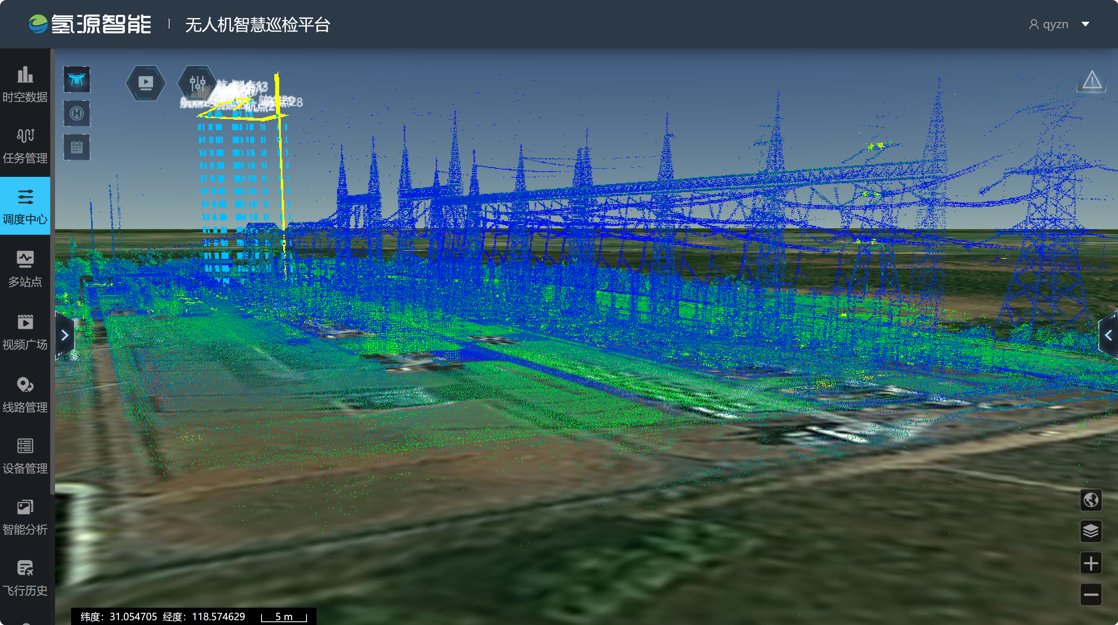Navigate to 线路管理 section
1118x625 pixels.
[25, 394]
